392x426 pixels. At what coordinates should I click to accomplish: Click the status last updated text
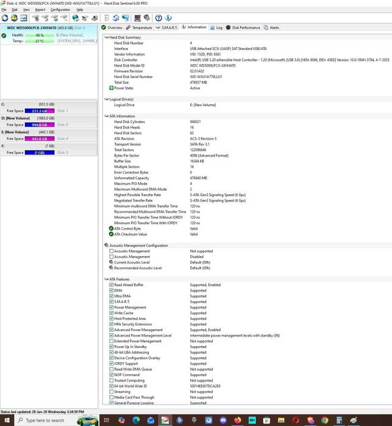pos(42,412)
